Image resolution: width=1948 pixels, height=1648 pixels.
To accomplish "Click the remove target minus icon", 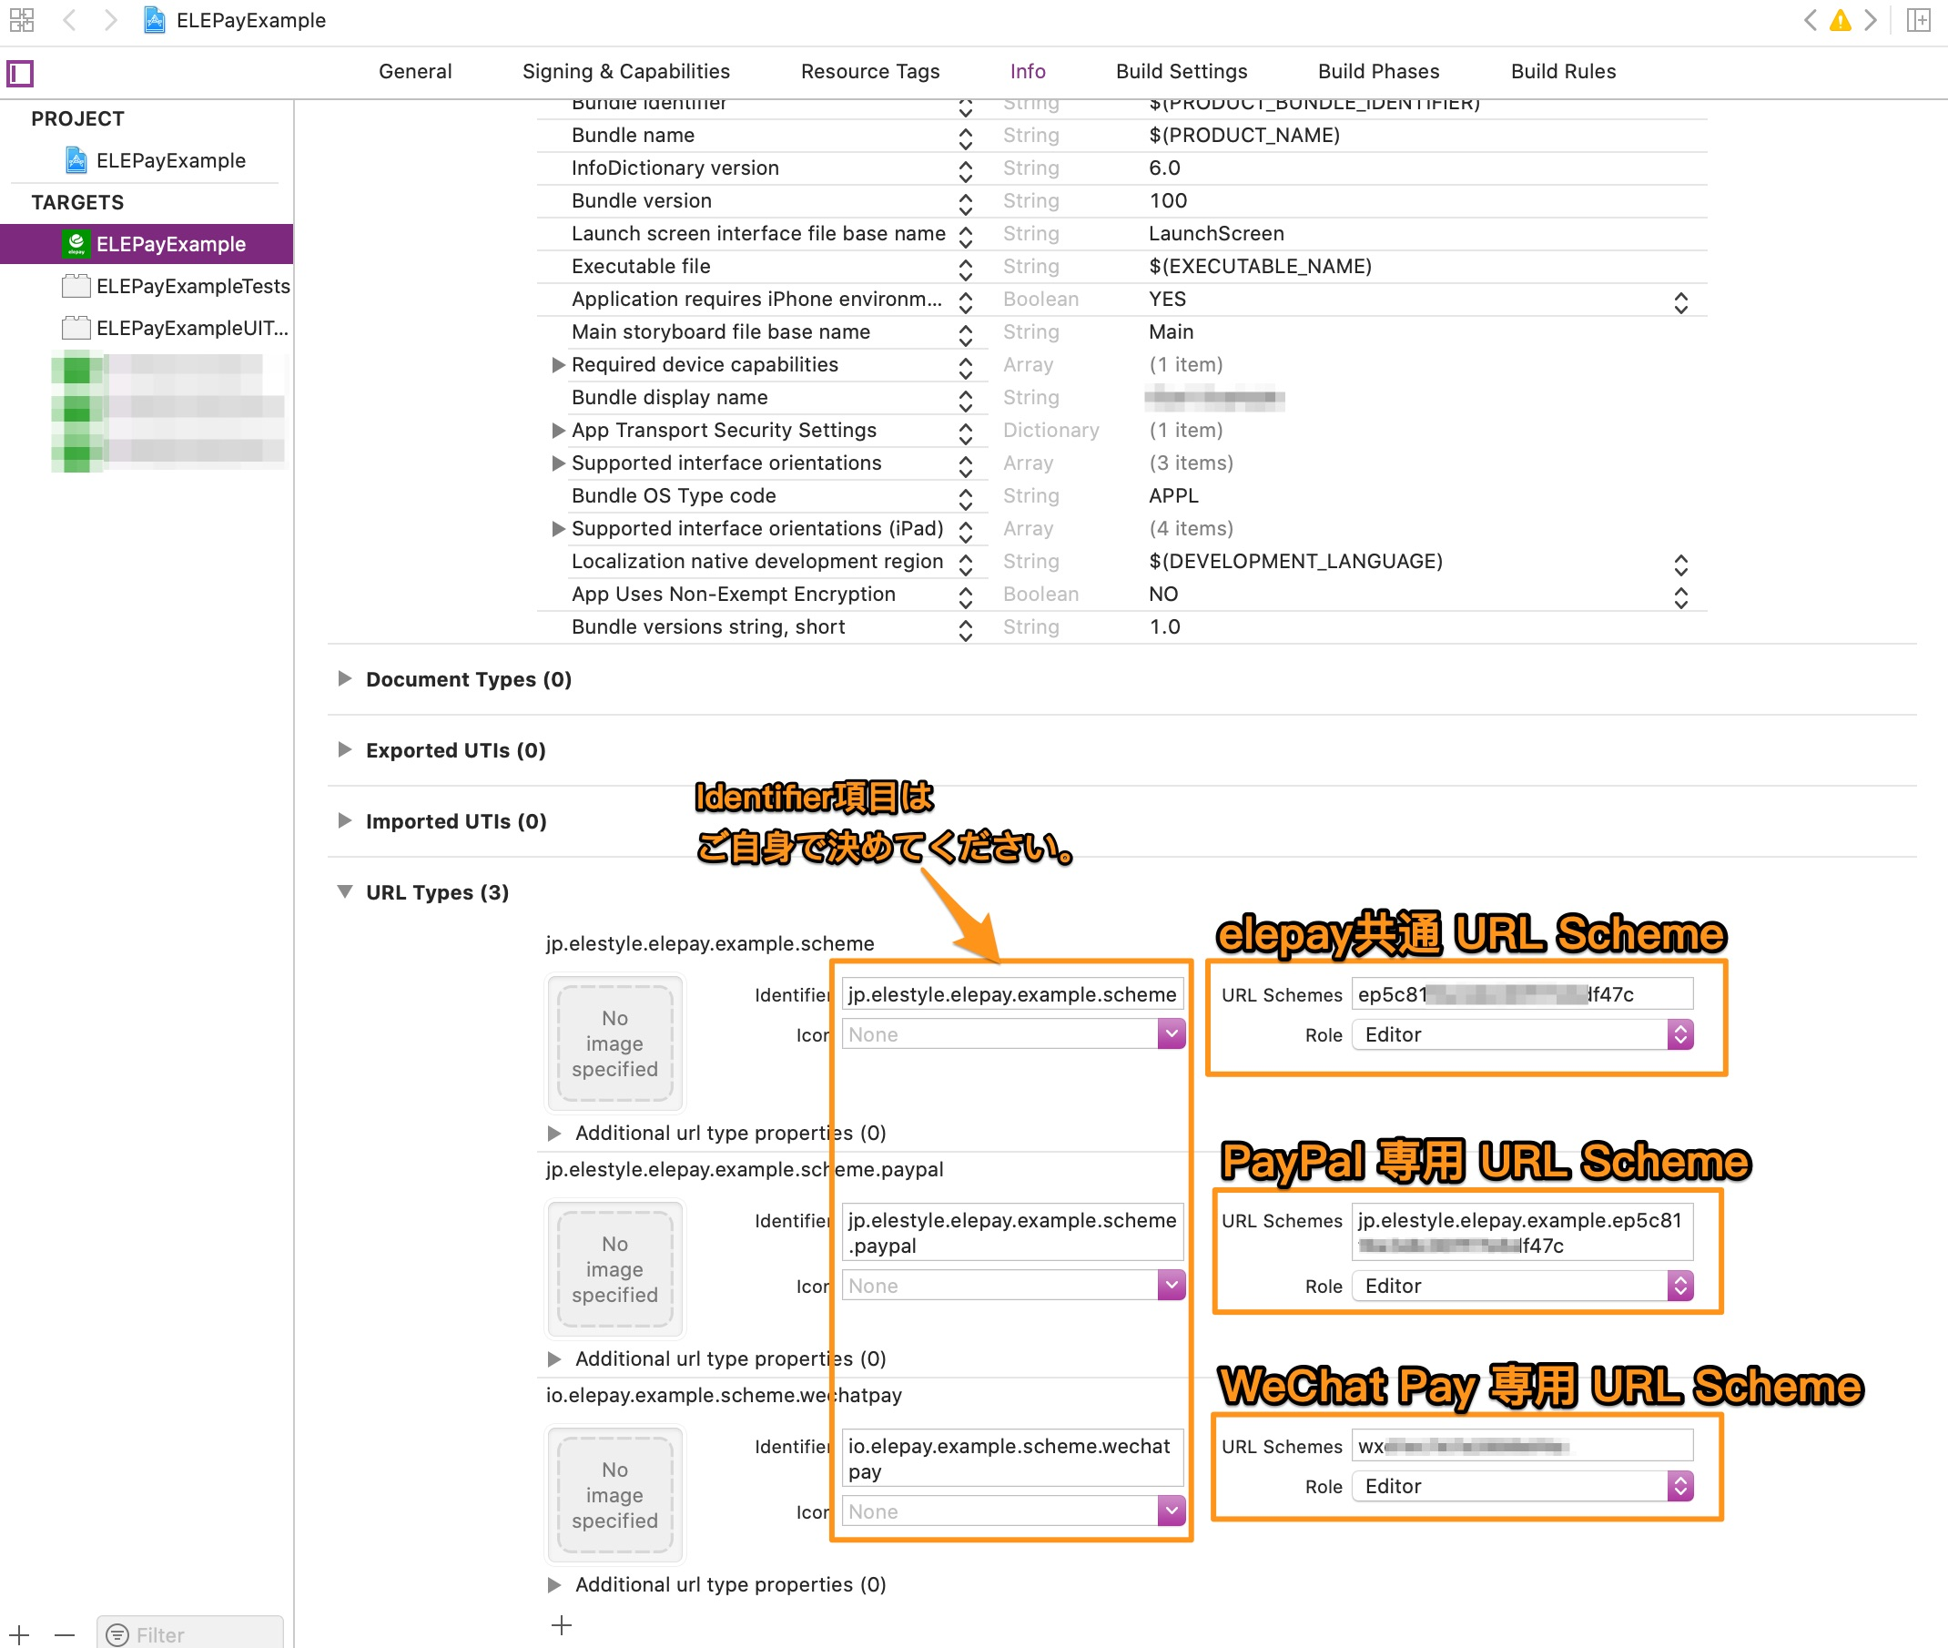I will tap(64, 1634).
